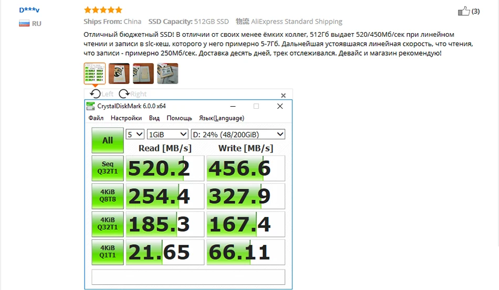
Task: Click the Russian flag icon next to RU
Action: click(x=24, y=23)
